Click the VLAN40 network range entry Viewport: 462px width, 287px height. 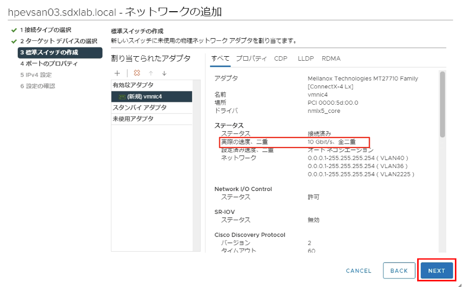357,158
